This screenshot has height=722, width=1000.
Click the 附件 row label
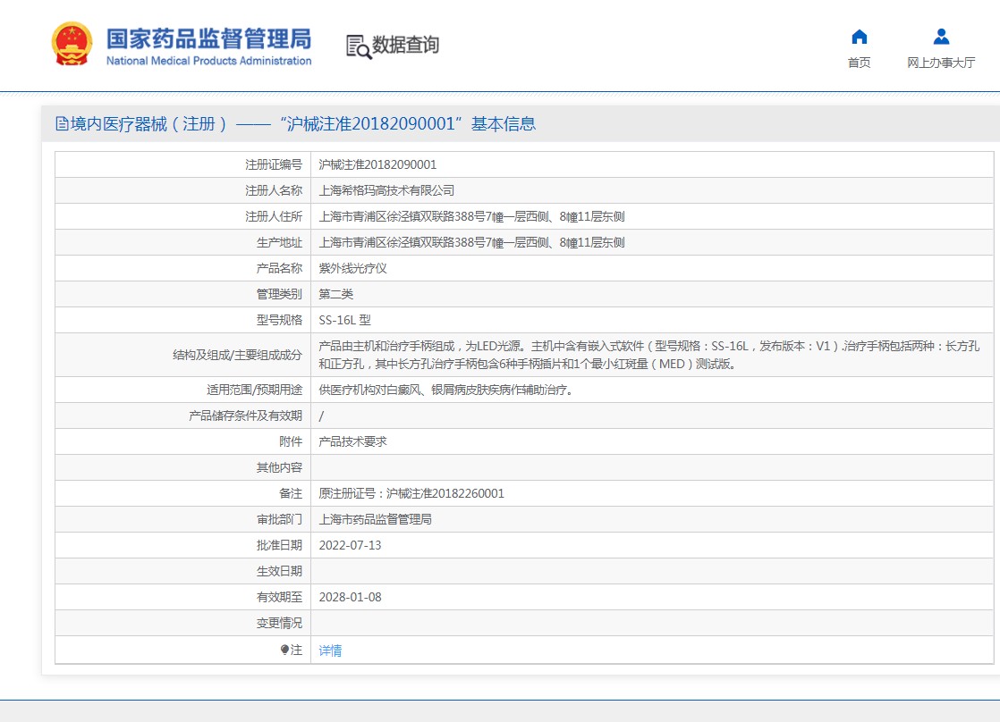(291, 441)
